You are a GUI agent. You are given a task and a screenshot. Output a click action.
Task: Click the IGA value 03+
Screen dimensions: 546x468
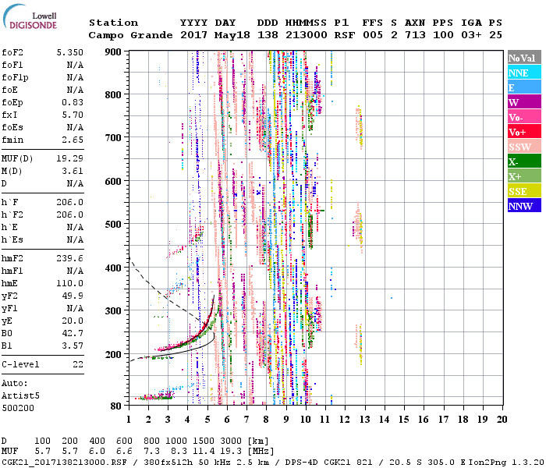(471, 35)
